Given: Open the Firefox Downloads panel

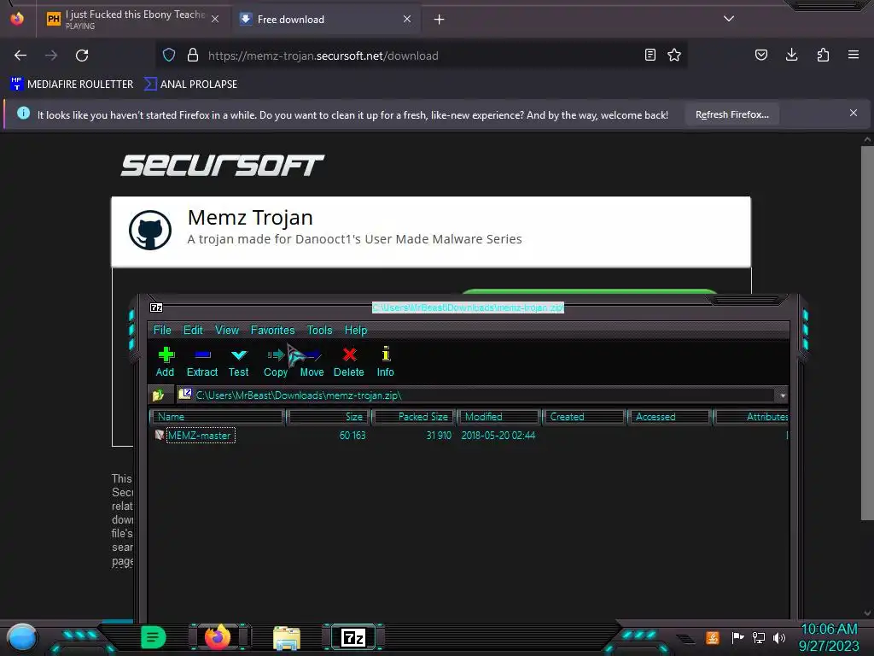Looking at the screenshot, I should [x=791, y=55].
